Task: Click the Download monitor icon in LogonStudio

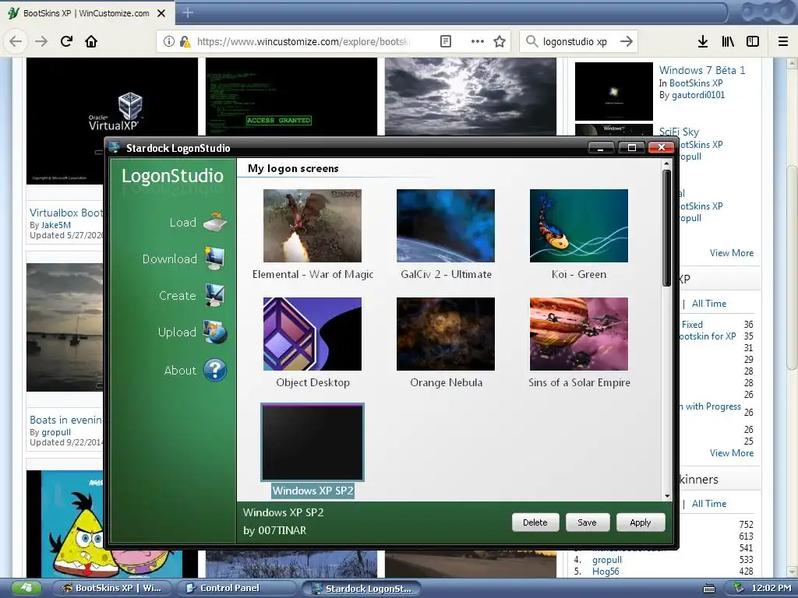Action: point(215,259)
